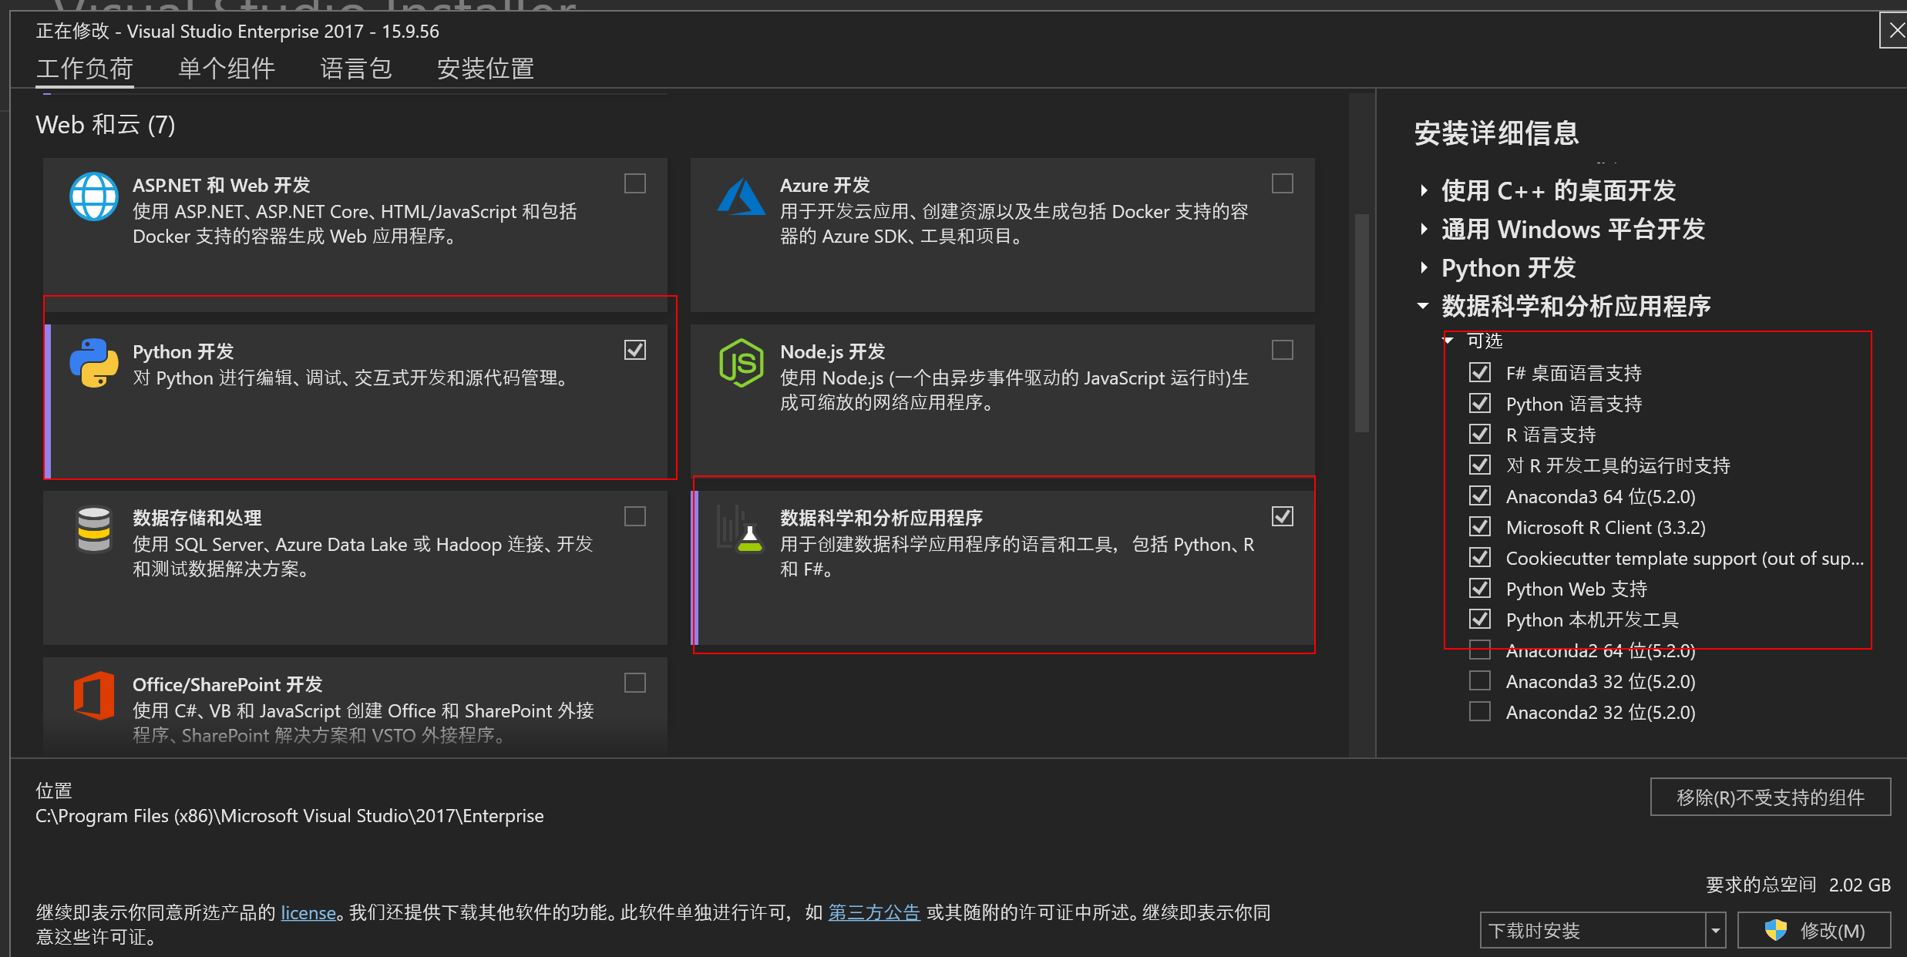Image resolution: width=1907 pixels, height=957 pixels.
Task: Open the 下载时安装 dropdown arrow
Action: click(x=1716, y=930)
